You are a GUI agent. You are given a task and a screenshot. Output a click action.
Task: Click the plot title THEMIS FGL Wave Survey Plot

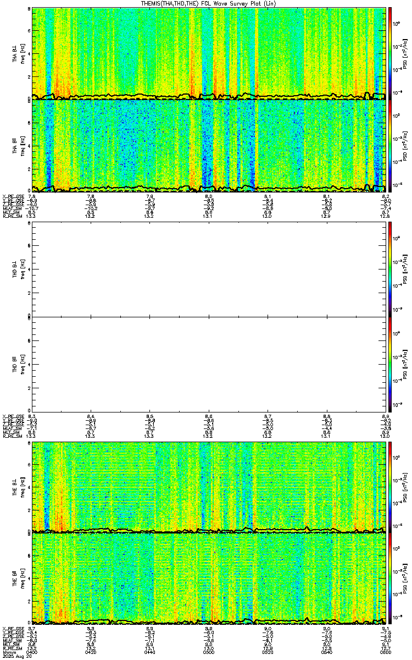pyautogui.click(x=204, y=3)
